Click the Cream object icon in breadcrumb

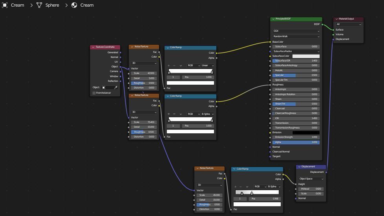click(5, 5)
